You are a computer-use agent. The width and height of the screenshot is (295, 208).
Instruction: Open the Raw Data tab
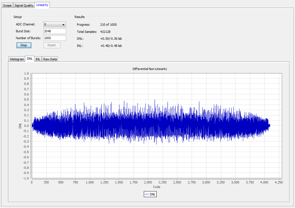(x=50, y=59)
